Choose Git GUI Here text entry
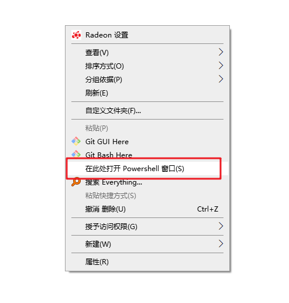289x303 pixels. (107, 142)
